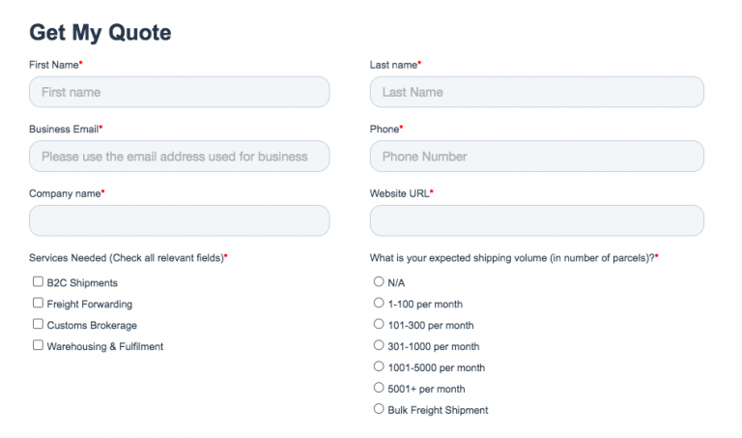Click the Services Needed label text
The width and height of the screenshot is (742, 438).
click(126, 258)
